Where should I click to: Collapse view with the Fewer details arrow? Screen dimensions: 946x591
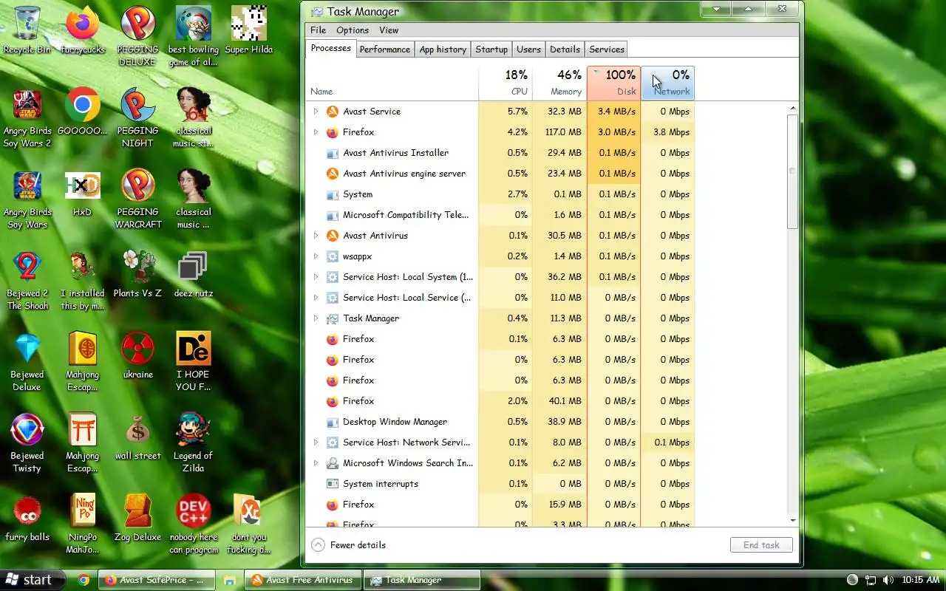(x=318, y=545)
